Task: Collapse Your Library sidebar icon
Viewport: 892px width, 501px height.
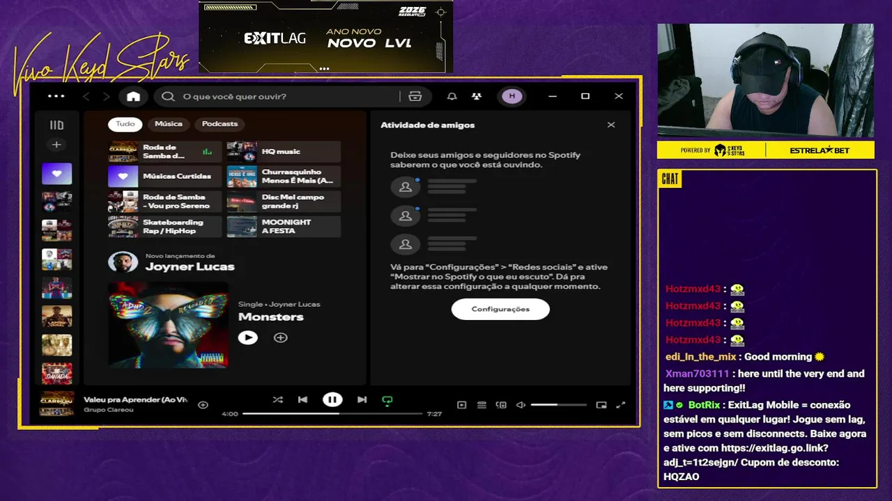Action: (56, 125)
